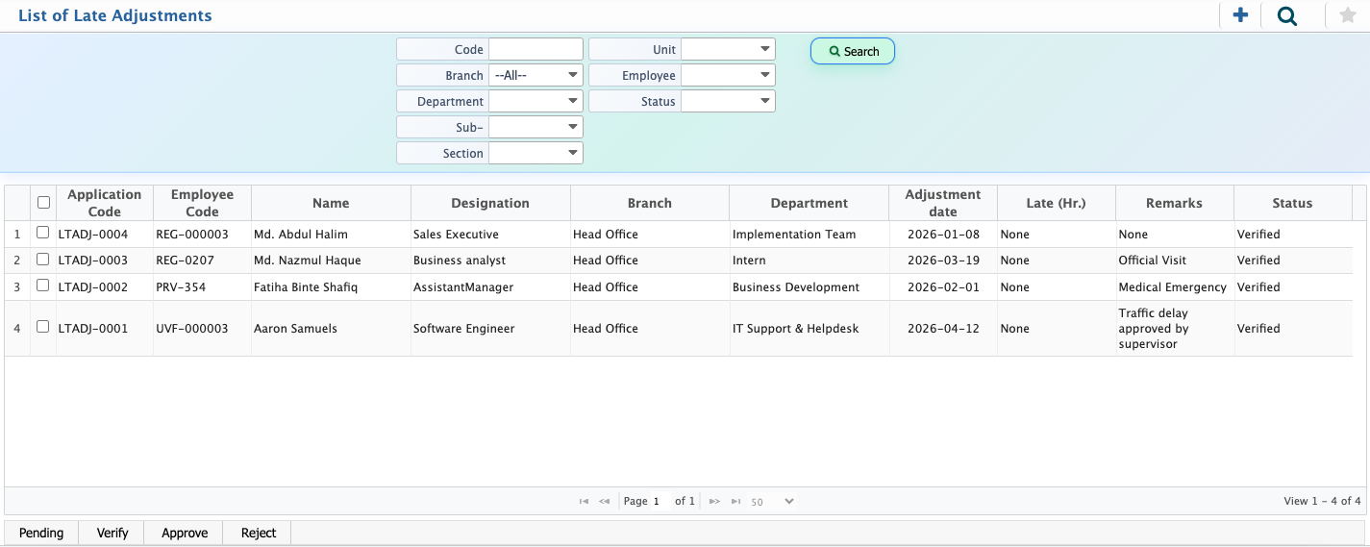Click application code LTADJ-0003
The height and width of the screenshot is (547, 1370).
click(93, 261)
